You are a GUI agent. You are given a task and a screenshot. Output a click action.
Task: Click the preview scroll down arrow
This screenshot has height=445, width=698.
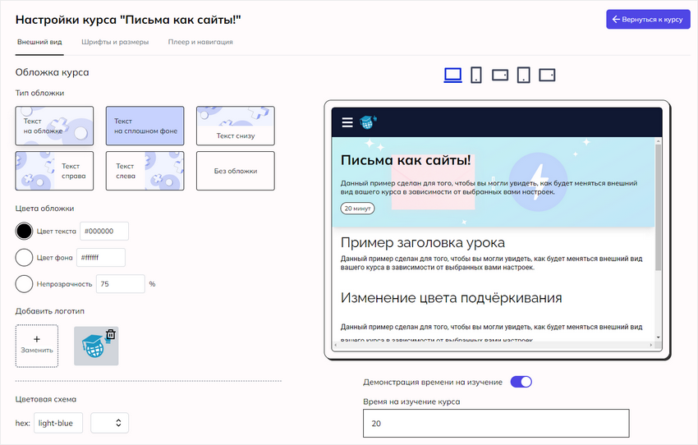659,337
